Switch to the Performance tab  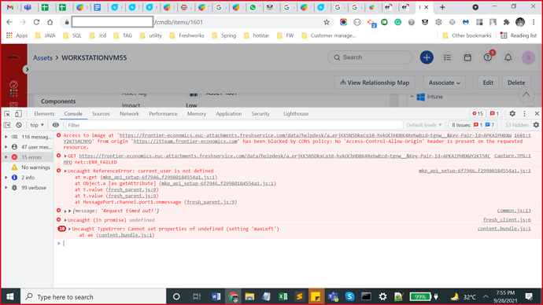pyautogui.click(x=163, y=114)
